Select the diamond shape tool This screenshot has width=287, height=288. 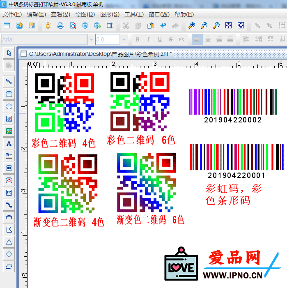click(x=9, y=254)
